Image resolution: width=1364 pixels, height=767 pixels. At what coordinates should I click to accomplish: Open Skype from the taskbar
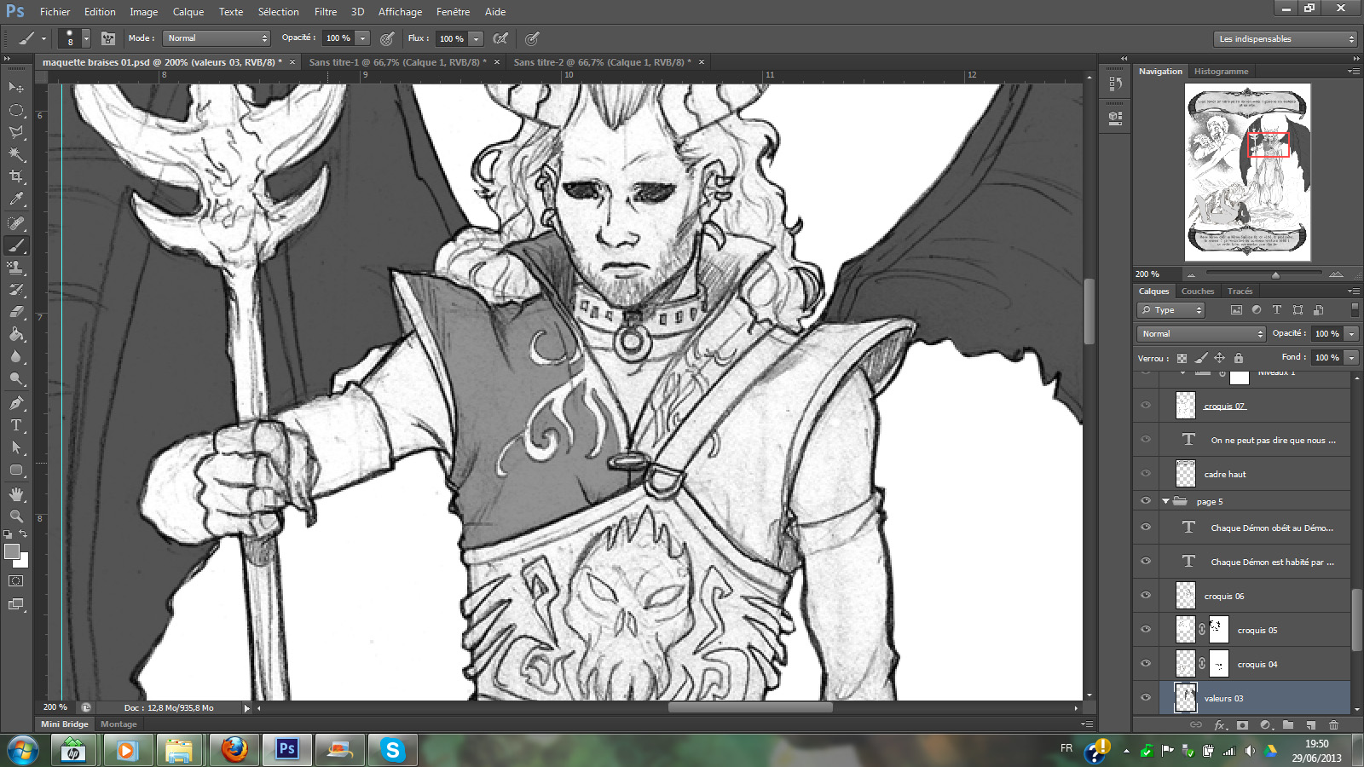pos(392,750)
